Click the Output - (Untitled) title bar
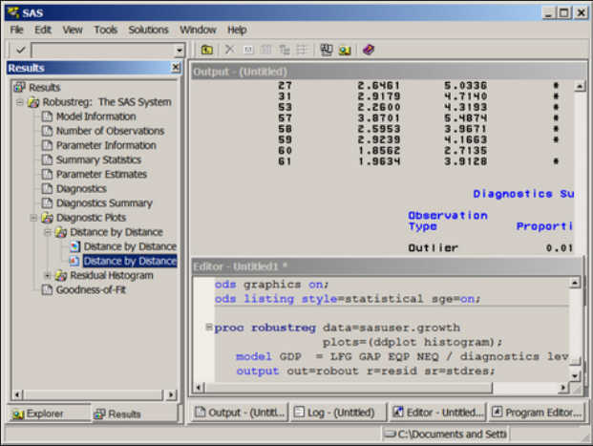593x446 pixels. tap(389, 72)
